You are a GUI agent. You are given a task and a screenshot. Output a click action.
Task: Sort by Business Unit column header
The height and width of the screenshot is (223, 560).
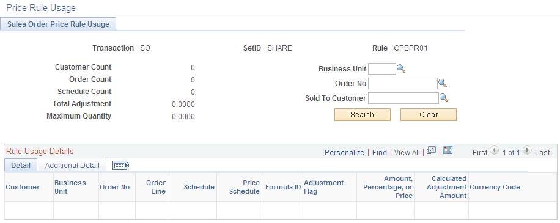pyautogui.click(x=70, y=187)
